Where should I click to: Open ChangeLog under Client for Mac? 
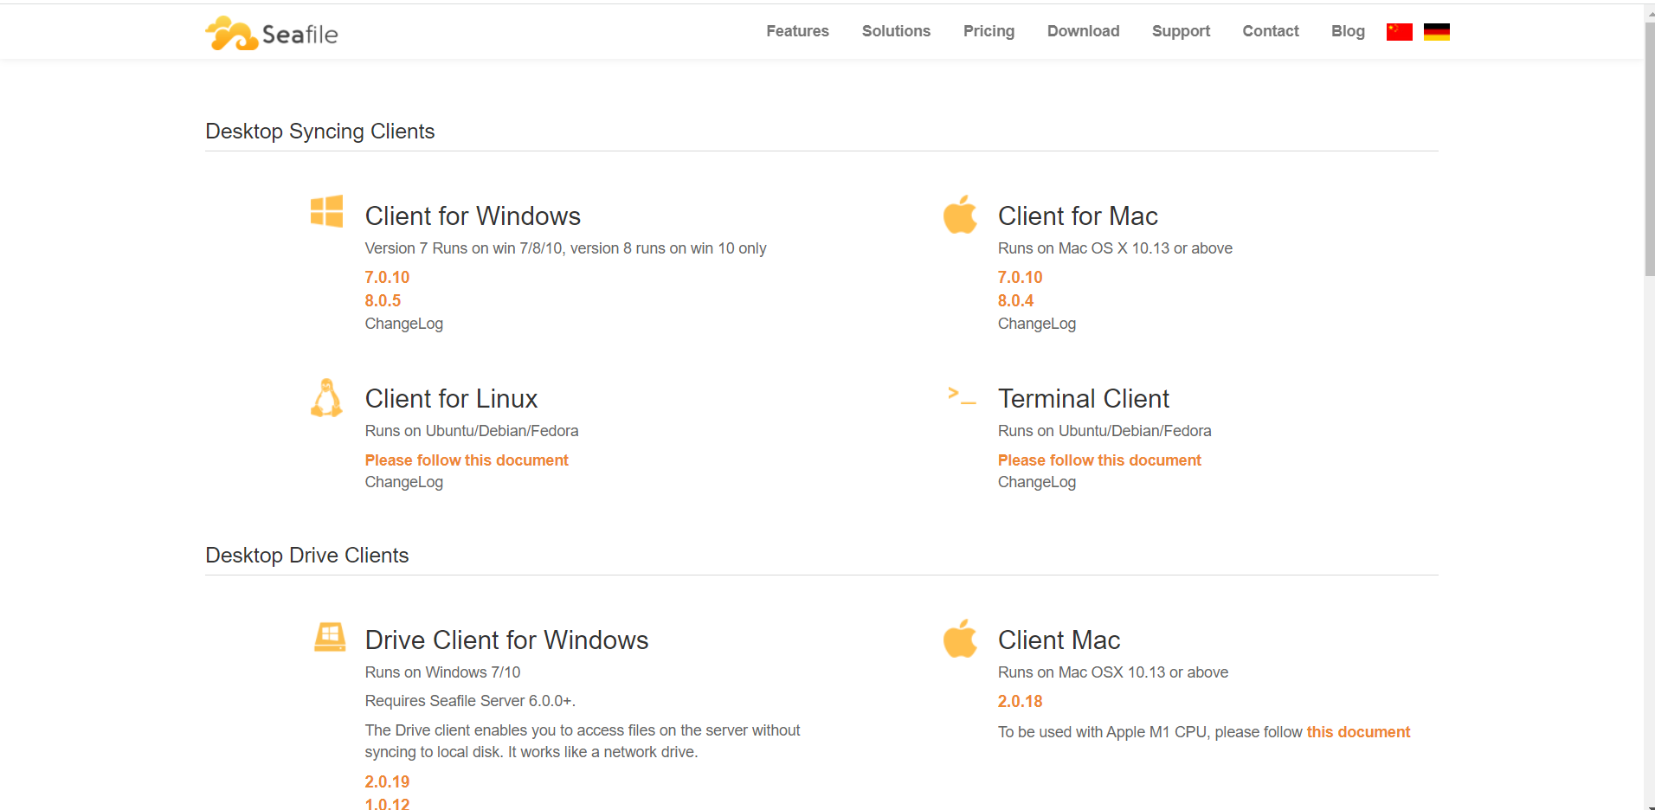pyautogui.click(x=1036, y=324)
